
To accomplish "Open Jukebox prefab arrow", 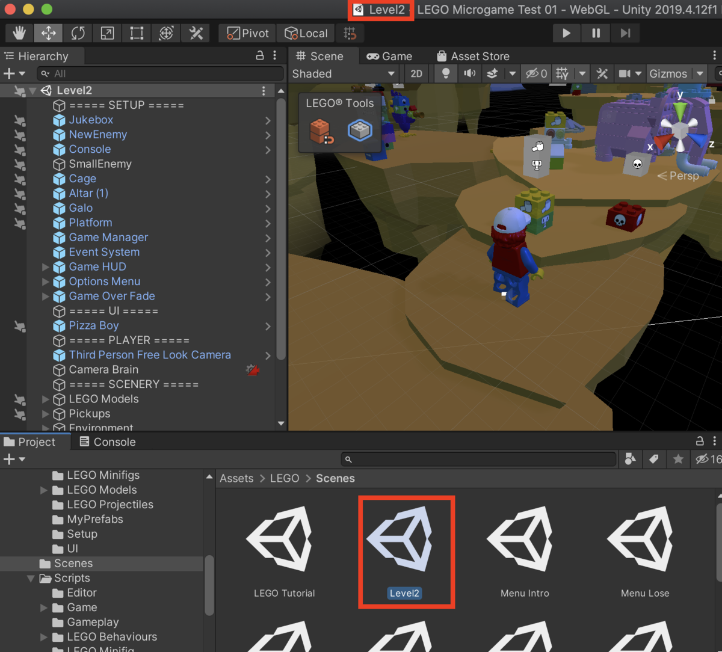I will pos(268,120).
